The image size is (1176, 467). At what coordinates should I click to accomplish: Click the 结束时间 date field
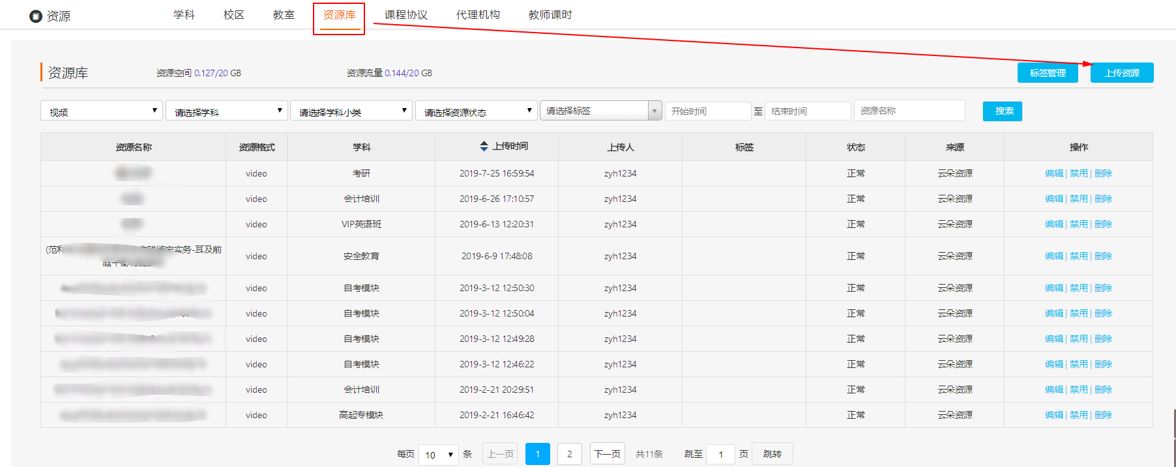[x=808, y=111]
